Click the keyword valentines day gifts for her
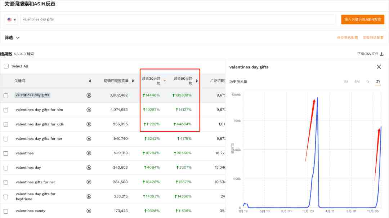Screen dimensions: 389x218 (x=39, y=138)
